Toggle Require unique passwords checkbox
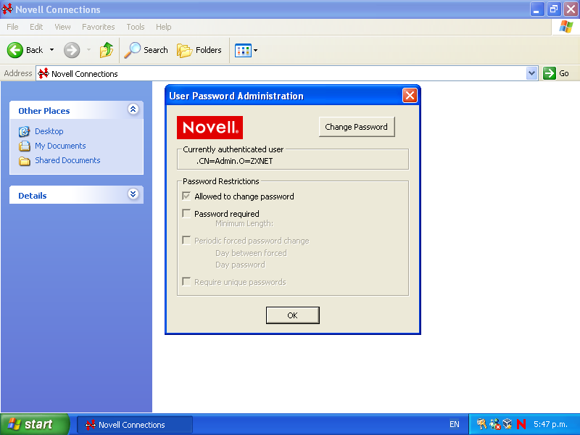The image size is (580, 435). (x=186, y=282)
